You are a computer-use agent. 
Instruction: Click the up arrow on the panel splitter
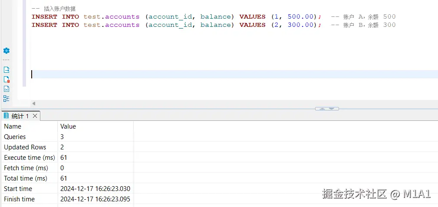(322, 109)
